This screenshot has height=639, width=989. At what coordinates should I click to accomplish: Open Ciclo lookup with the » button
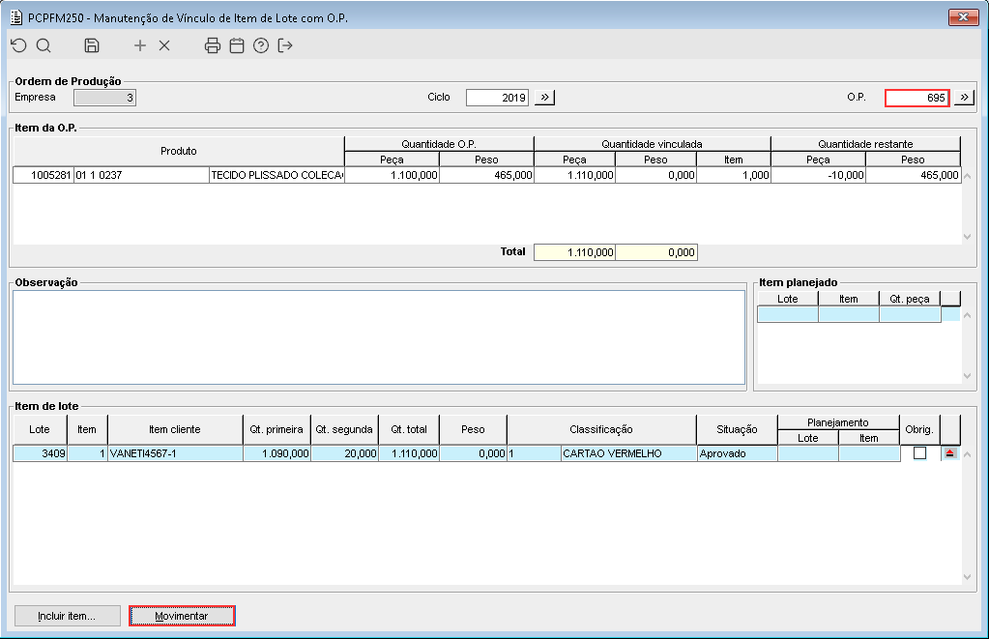(x=544, y=97)
